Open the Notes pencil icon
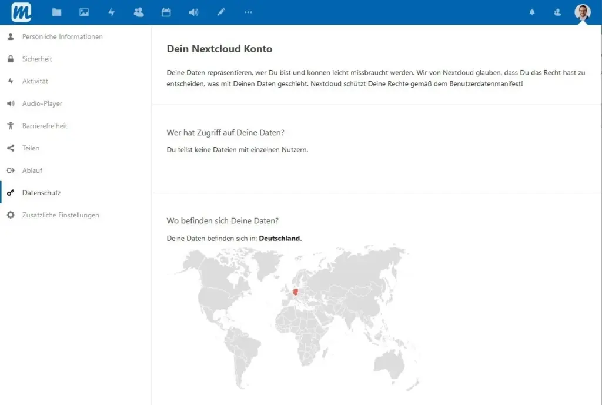This screenshot has width=602, height=405. (x=221, y=12)
